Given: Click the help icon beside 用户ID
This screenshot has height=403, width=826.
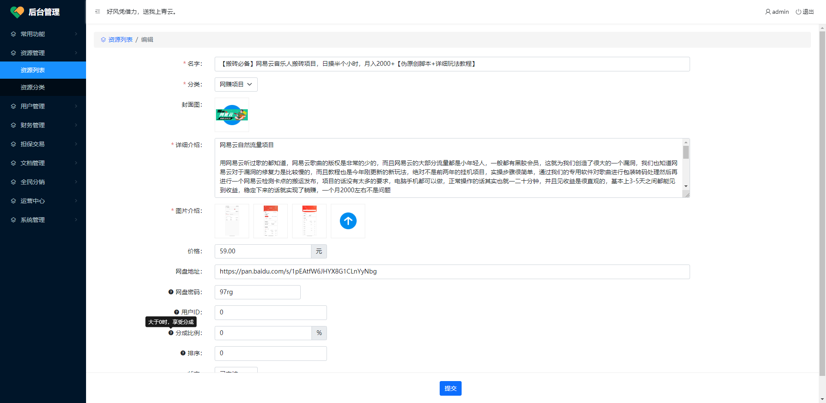Looking at the screenshot, I should 176,312.
